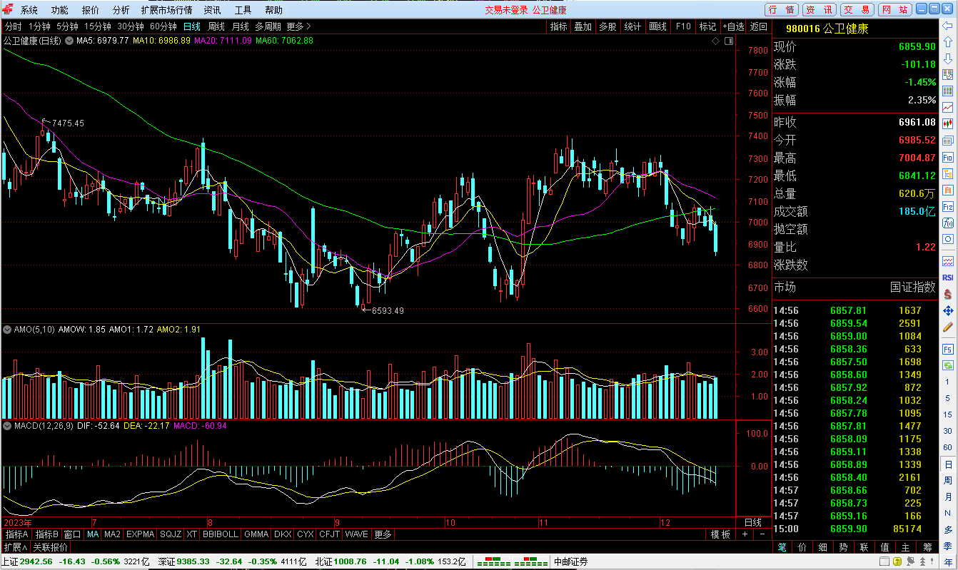This screenshot has width=958, height=570.
Task: Select the 月线 monthly period
Action: (241, 26)
